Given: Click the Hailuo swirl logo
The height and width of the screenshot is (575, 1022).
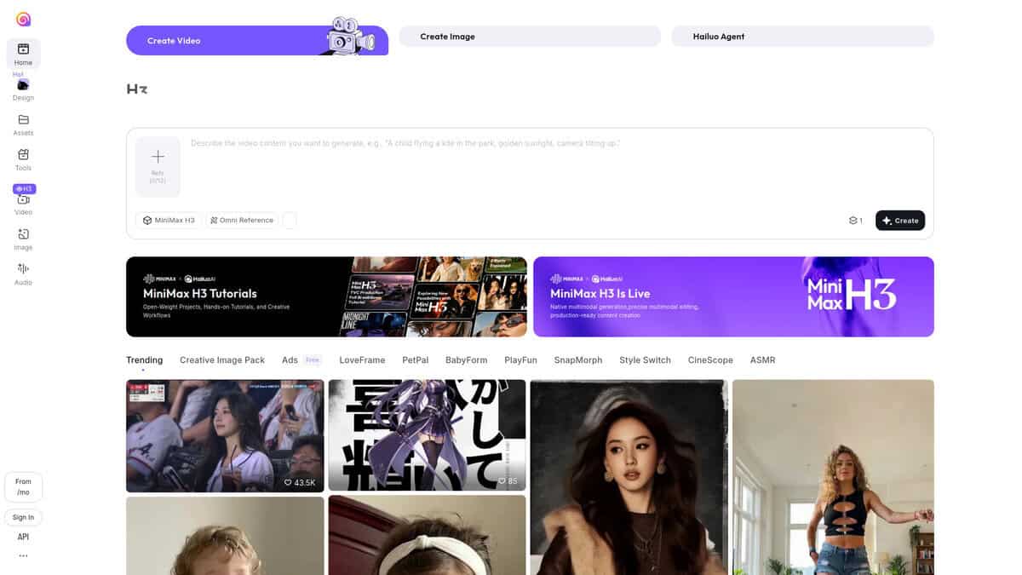Looking at the screenshot, I should 23,19.
